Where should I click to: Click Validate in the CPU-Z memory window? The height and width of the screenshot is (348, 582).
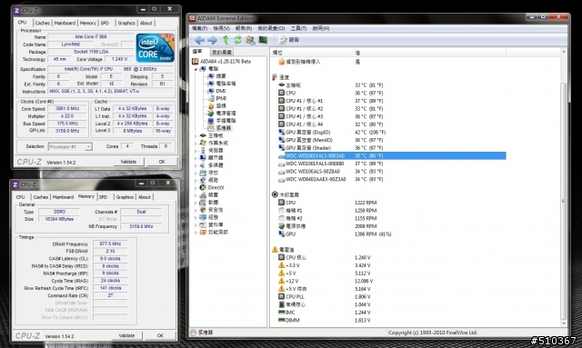tap(126, 335)
